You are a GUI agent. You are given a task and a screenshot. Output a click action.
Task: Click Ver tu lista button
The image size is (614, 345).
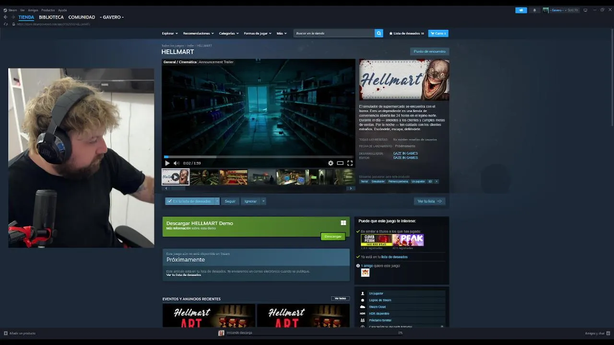pyautogui.click(x=429, y=201)
